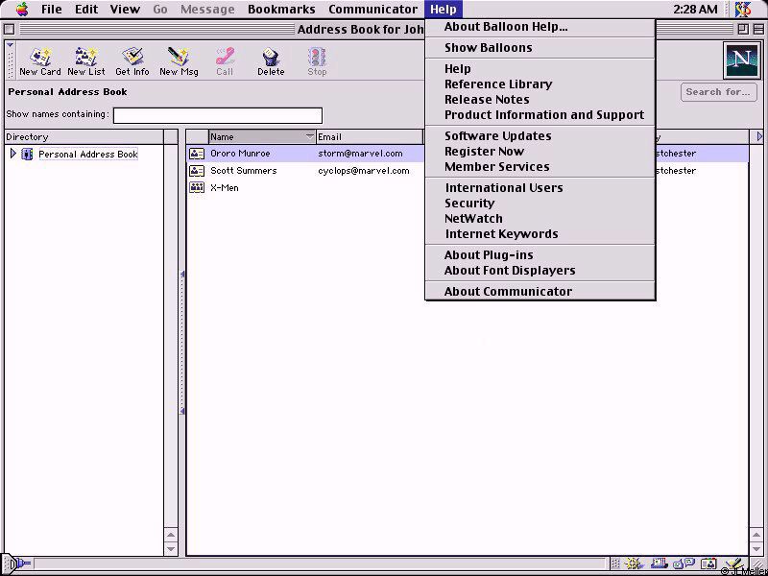Image resolution: width=768 pixels, height=576 pixels.
Task: Click the Netscape N logo
Action: pos(741,60)
